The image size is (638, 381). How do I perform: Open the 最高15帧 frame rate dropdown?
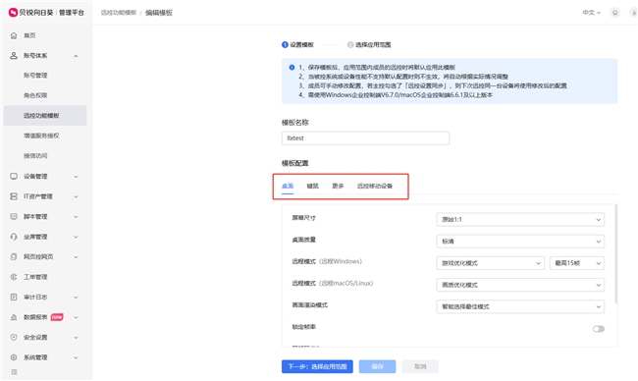[x=577, y=263]
